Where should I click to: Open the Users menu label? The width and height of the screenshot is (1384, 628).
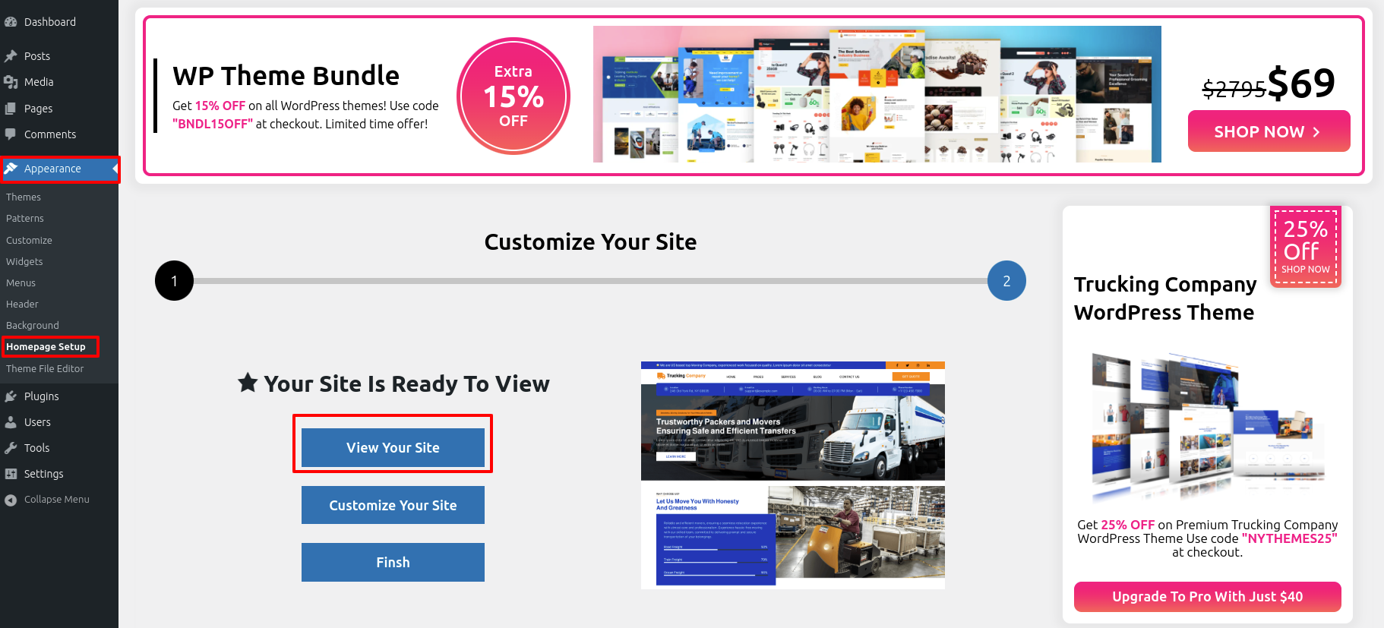click(37, 422)
